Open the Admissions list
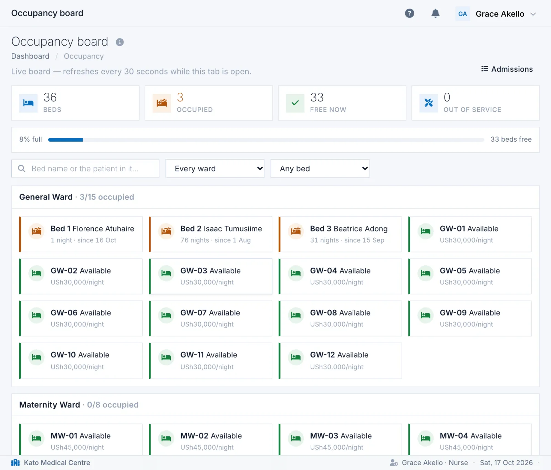This screenshot has width=551, height=470. point(507,69)
